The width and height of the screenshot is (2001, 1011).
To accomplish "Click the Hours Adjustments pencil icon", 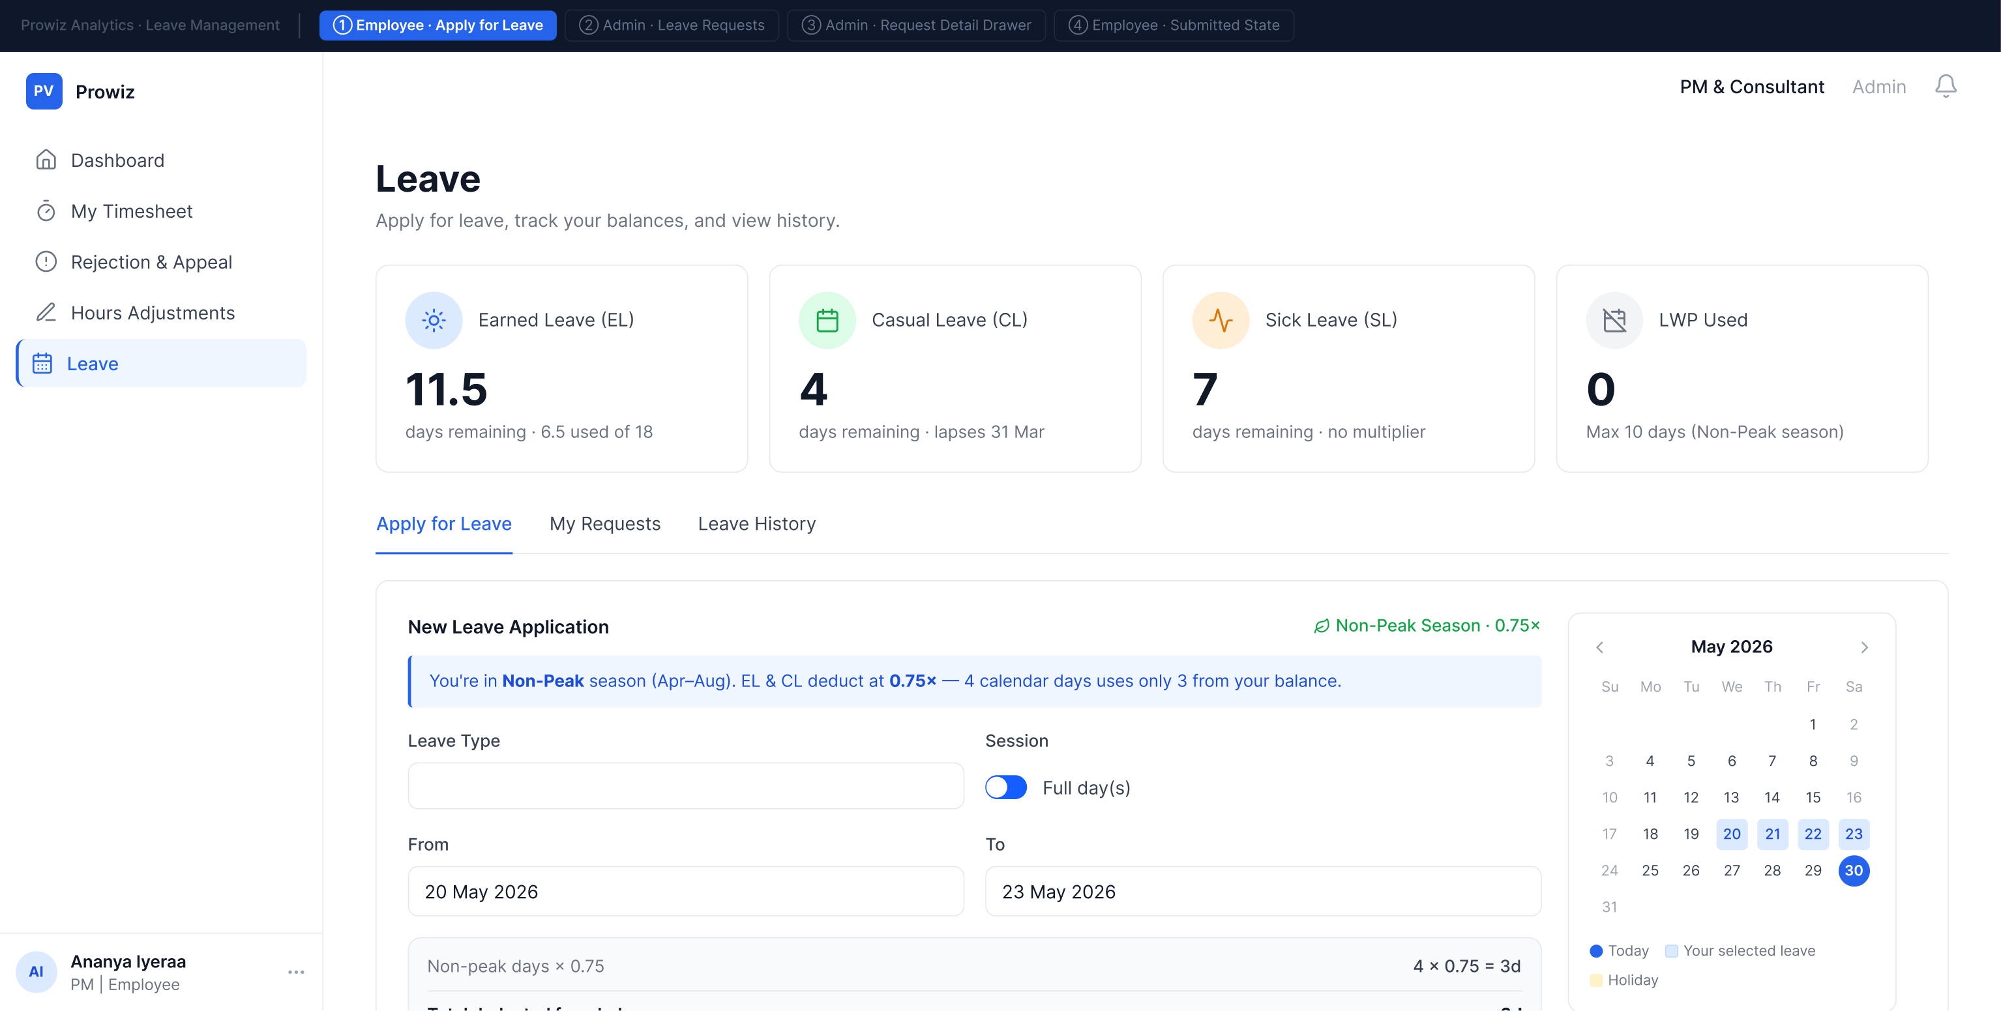I will (x=46, y=312).
